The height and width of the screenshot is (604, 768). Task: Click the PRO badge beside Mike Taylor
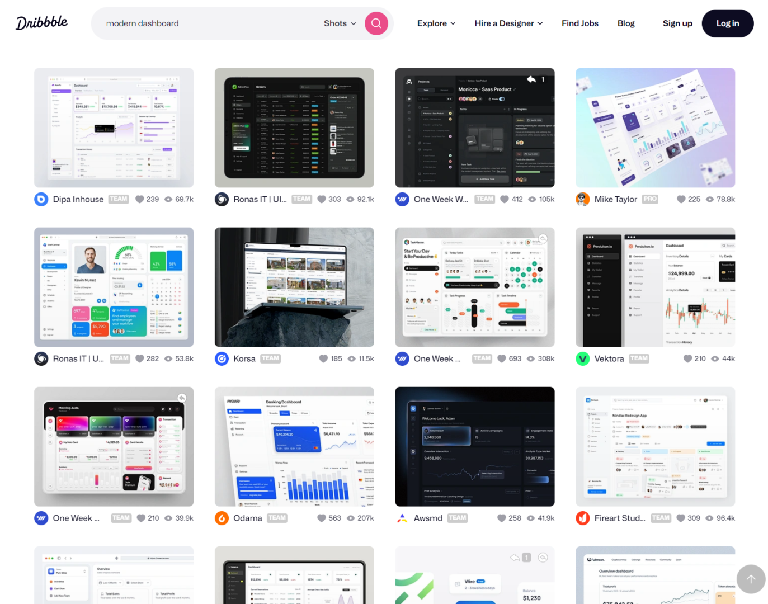click(650, 199)
